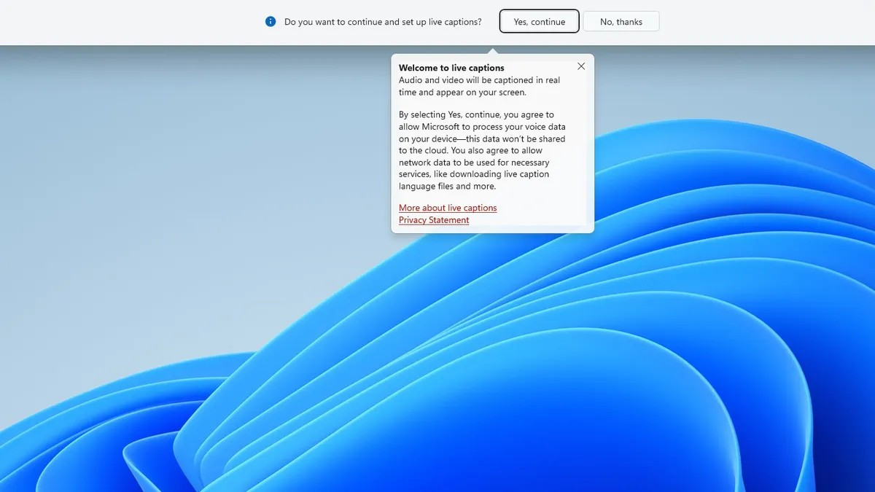This screenshot has width=875, height=492.
Task: Click the 'Audio and video will be captioned' sentence
Action: pos(479,80)
